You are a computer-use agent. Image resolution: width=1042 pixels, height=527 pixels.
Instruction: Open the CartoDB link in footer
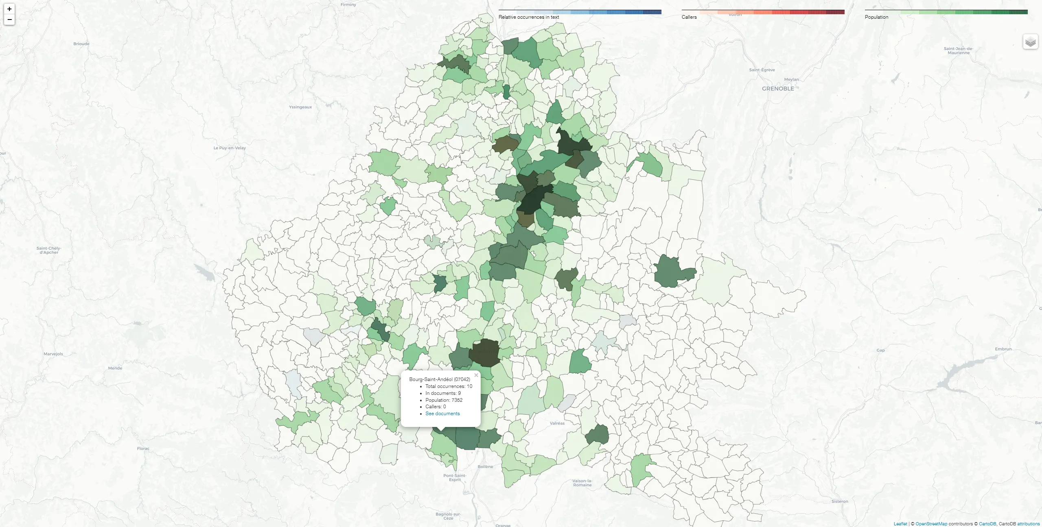click(x=987, y=524)
